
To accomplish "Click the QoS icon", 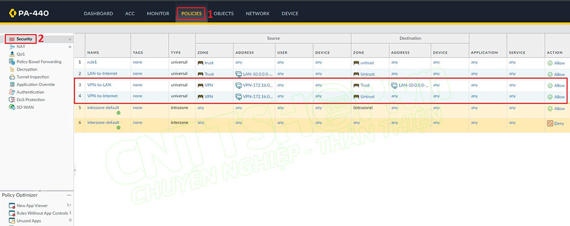I will [11, 54].
